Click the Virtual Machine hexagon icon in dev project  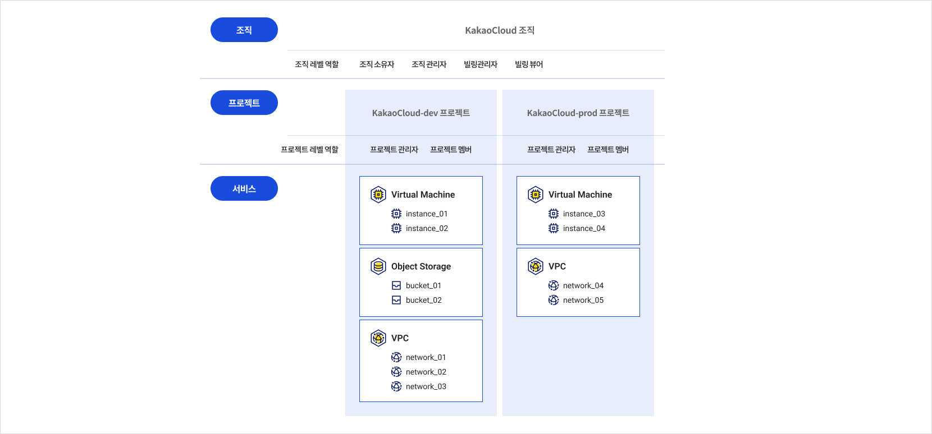click(378, 195)
